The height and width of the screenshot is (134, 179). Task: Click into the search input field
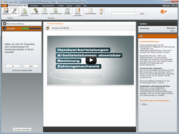tap(123, 13)
